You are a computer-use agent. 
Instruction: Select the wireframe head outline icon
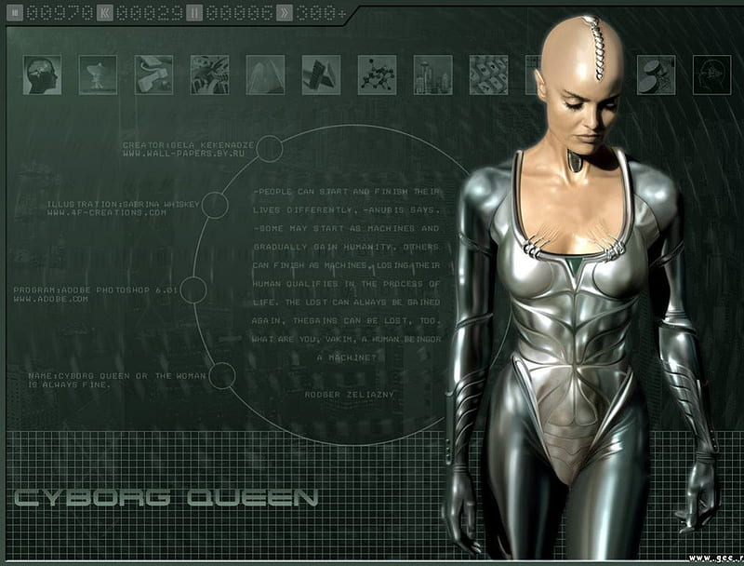(712, 75)
